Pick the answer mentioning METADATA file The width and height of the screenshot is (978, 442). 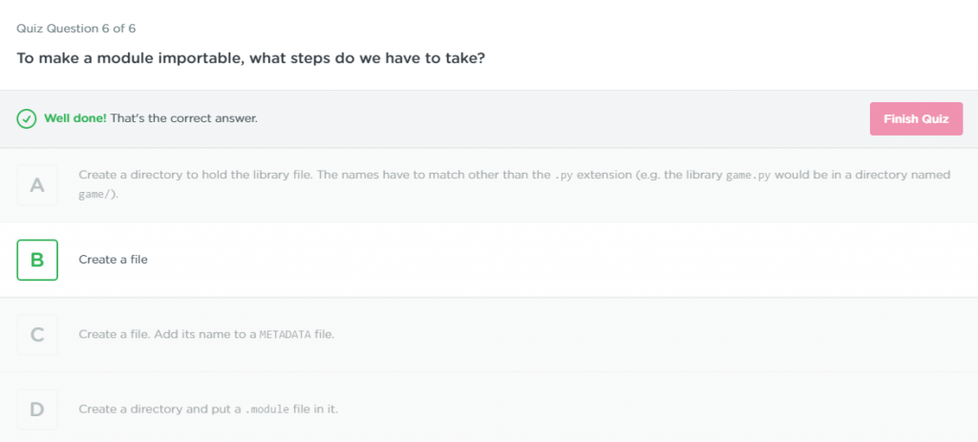pos(206,334)
